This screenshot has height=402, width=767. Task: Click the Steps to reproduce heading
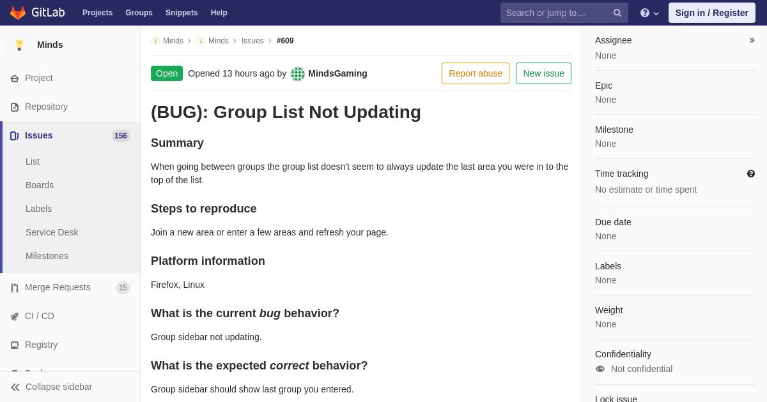pos(203,209)
